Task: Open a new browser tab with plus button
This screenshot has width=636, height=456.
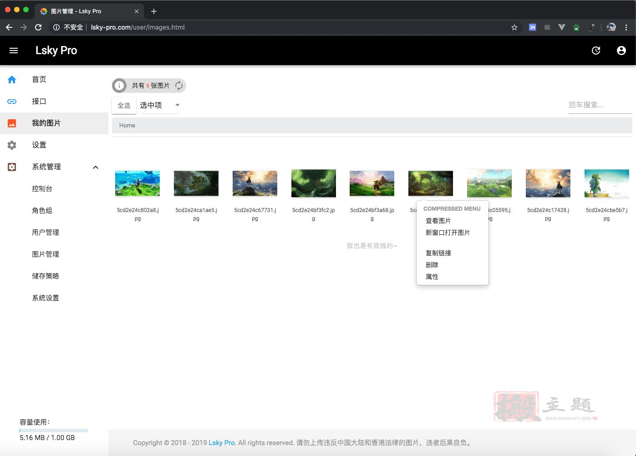Action: 154,11
